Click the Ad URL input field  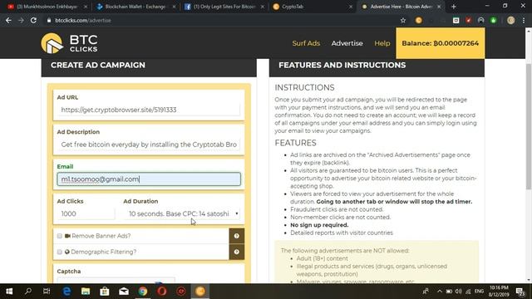[149, 110]
